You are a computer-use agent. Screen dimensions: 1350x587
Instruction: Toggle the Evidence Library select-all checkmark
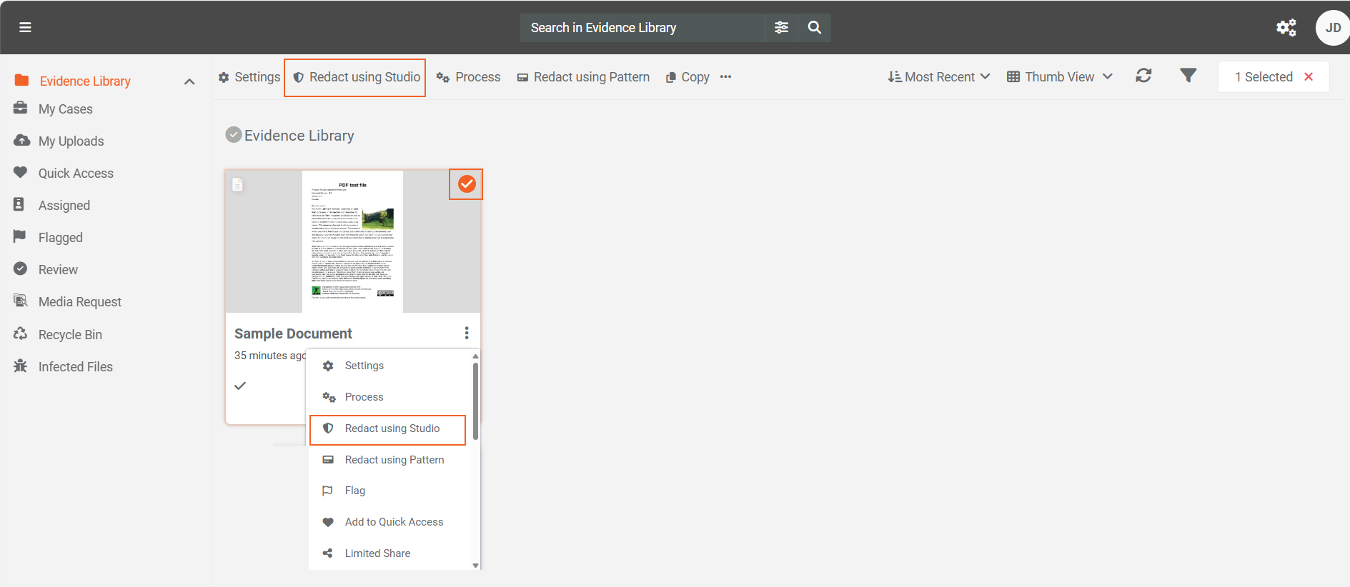[x=233, y=135]
